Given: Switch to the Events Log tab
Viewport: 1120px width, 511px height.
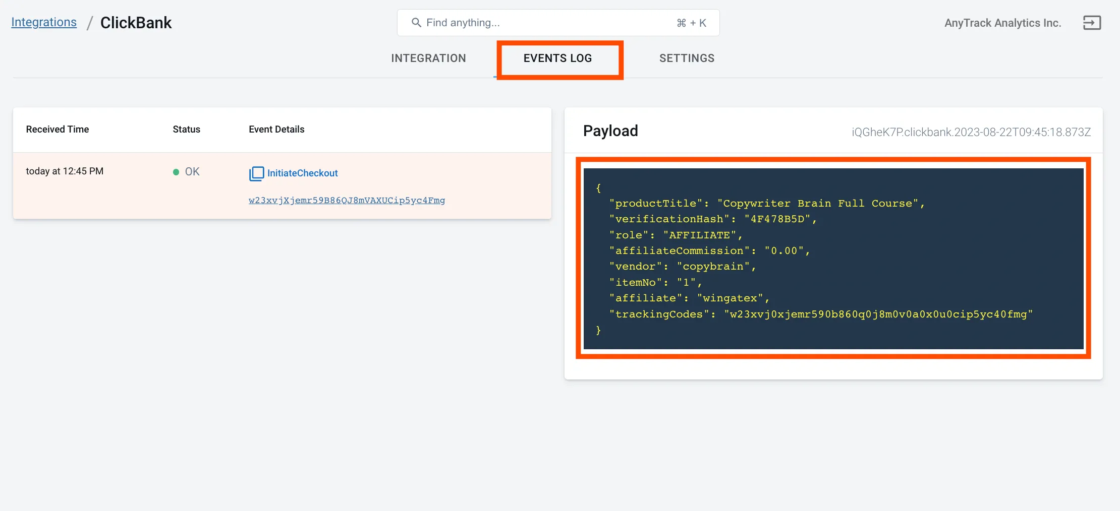Looking at the screenshot, I should coord(557,58).
